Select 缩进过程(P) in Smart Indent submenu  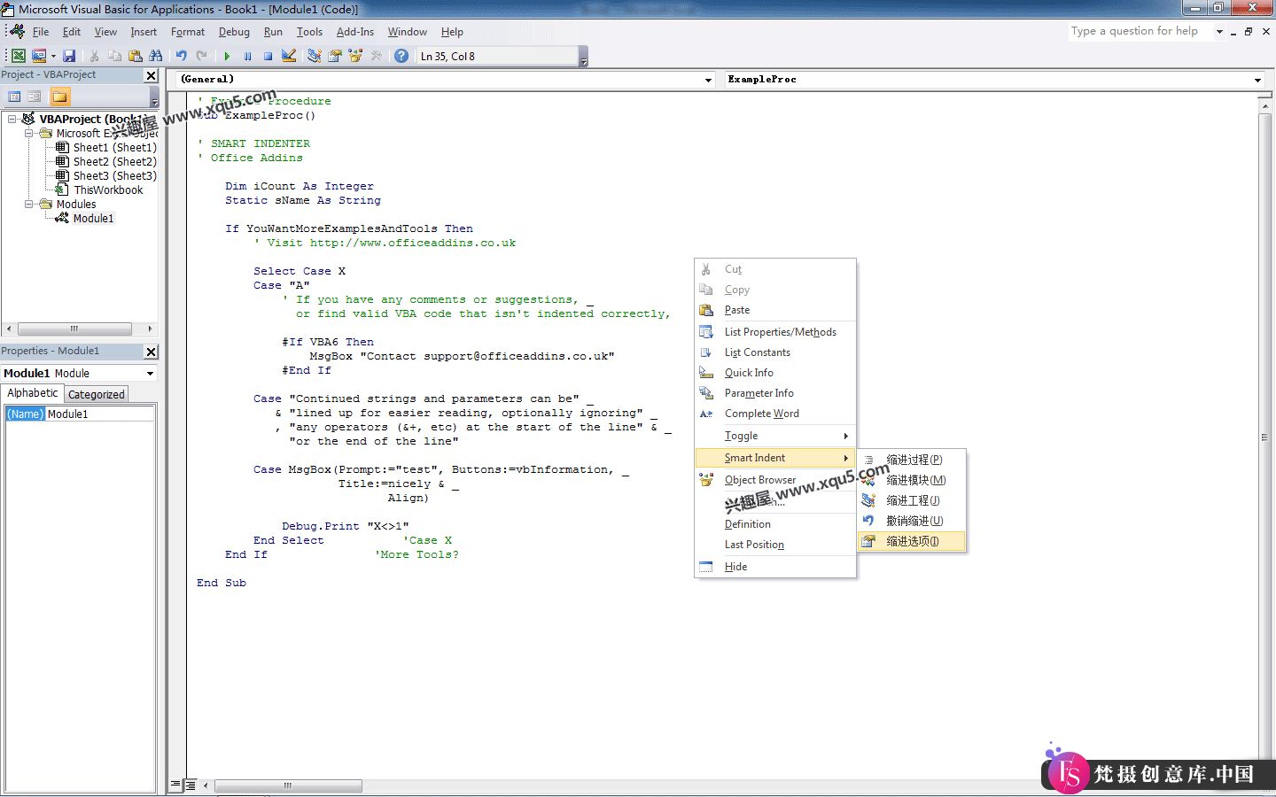pyautogui.click(x=912, y=460)
